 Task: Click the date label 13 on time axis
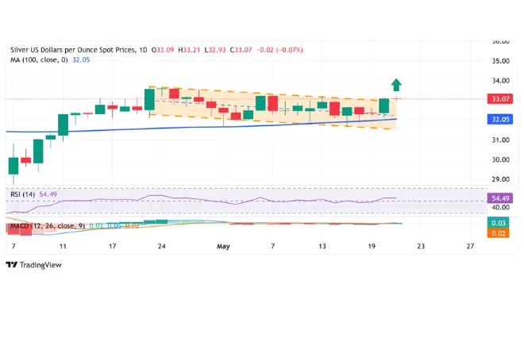322,247
